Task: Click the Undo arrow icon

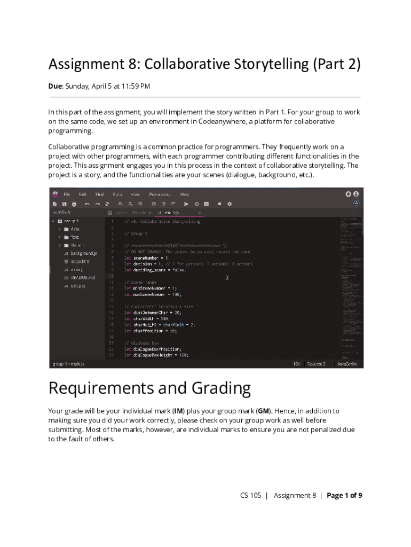Action: 87,204
